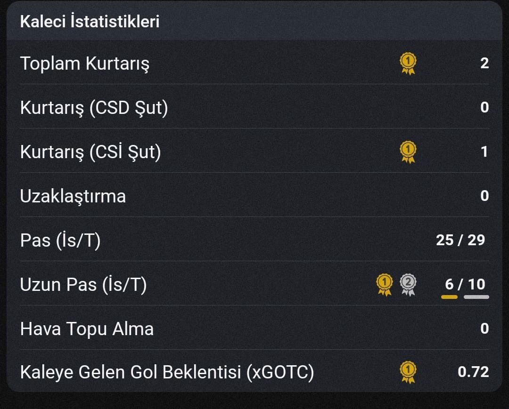Select Kaleye Gelen Gol Beklentisi (xGOTC) label
The image size is (509, 409).
(x=167, y=372)
